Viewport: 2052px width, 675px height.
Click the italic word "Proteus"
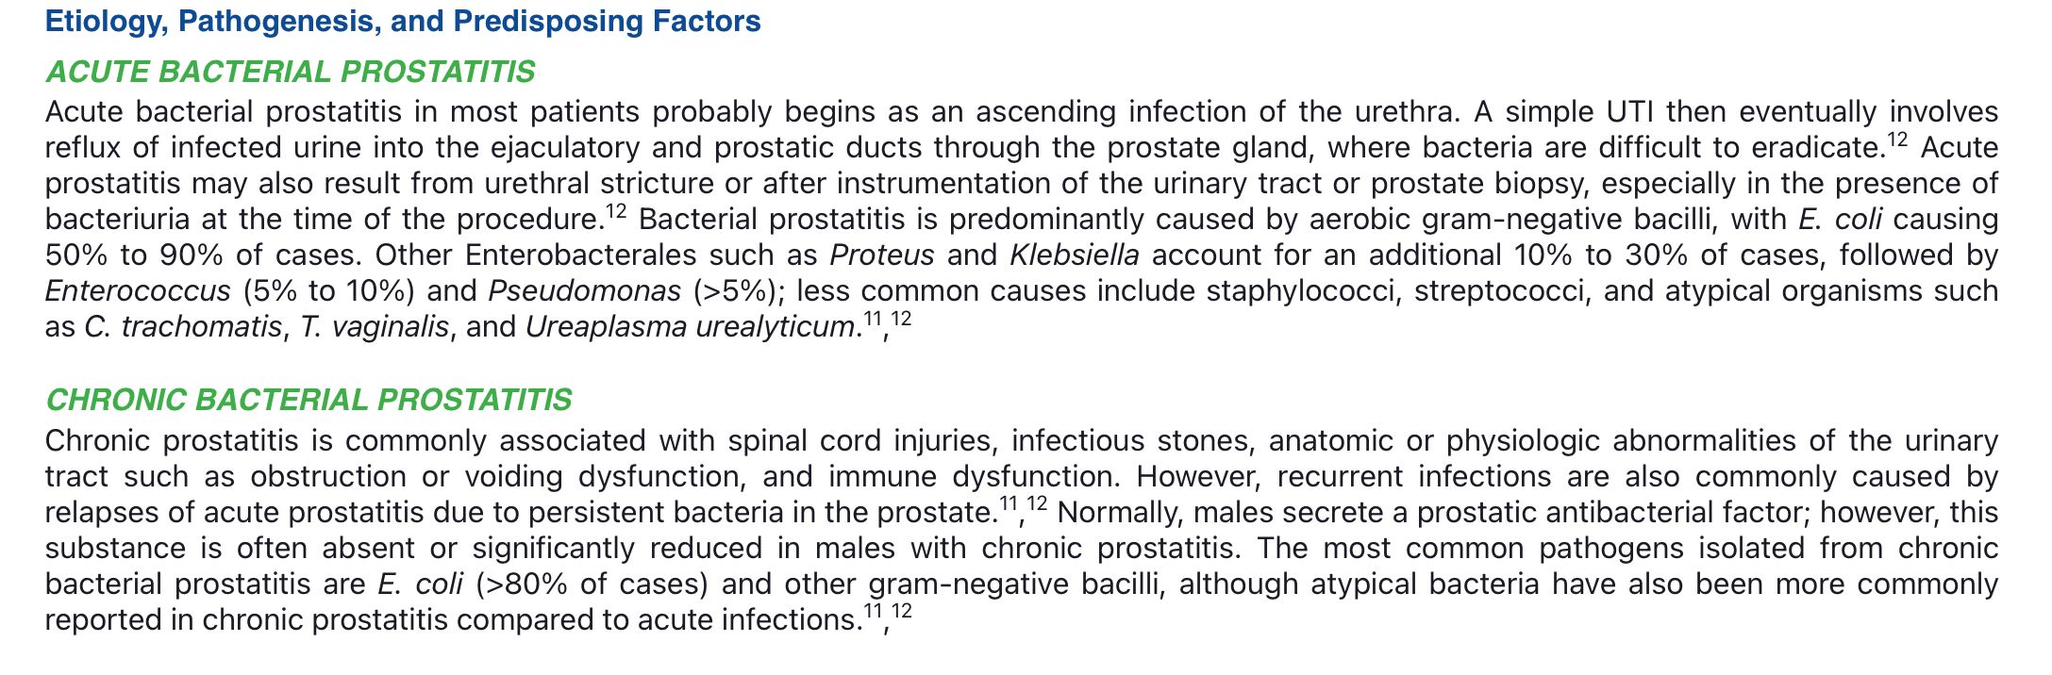(882, 255)
